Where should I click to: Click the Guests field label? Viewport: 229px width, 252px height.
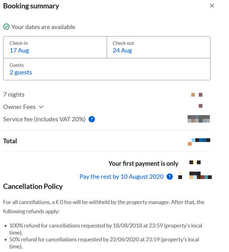(x=17, y=65)
